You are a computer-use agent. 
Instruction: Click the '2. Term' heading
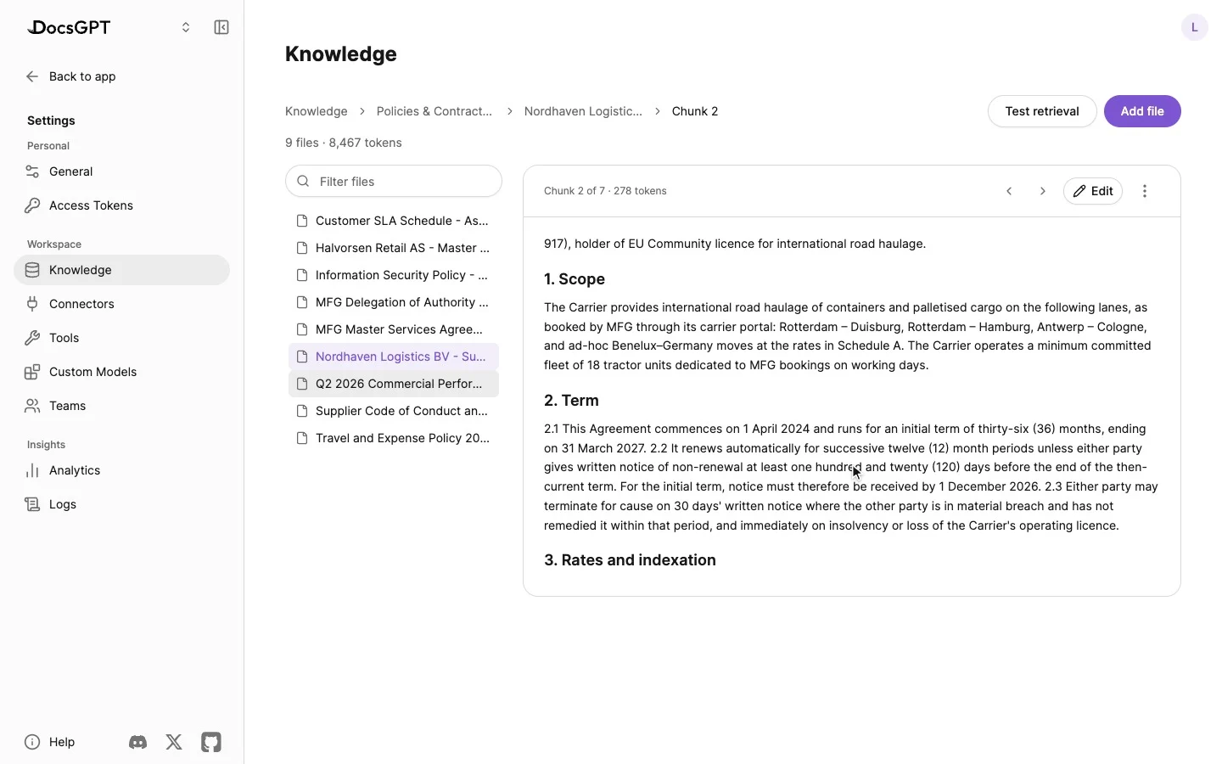coord(571,401)
